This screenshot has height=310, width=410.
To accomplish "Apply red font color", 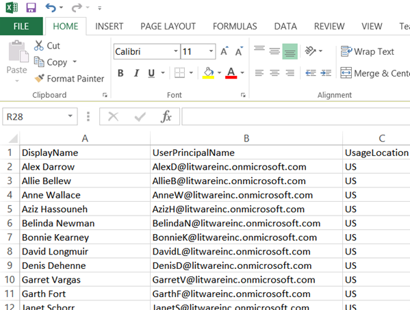I will click(x=231, y=73).
